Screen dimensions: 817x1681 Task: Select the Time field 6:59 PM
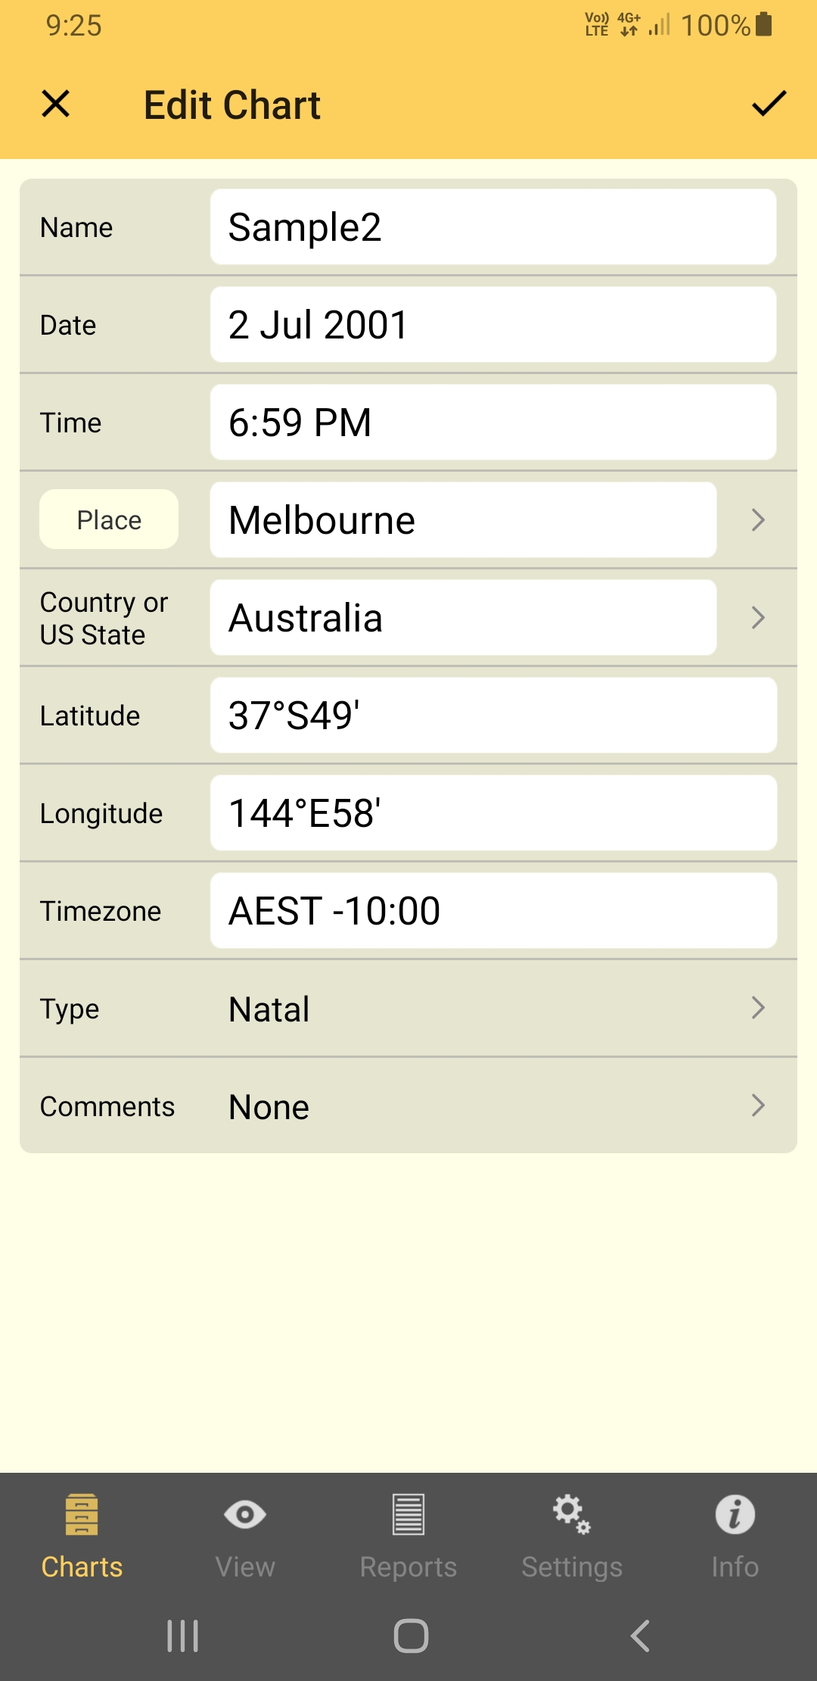(x=493, y=423)
